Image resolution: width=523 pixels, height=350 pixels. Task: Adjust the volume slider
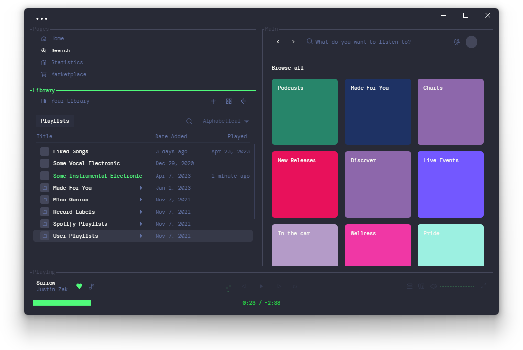coord(457,286)
